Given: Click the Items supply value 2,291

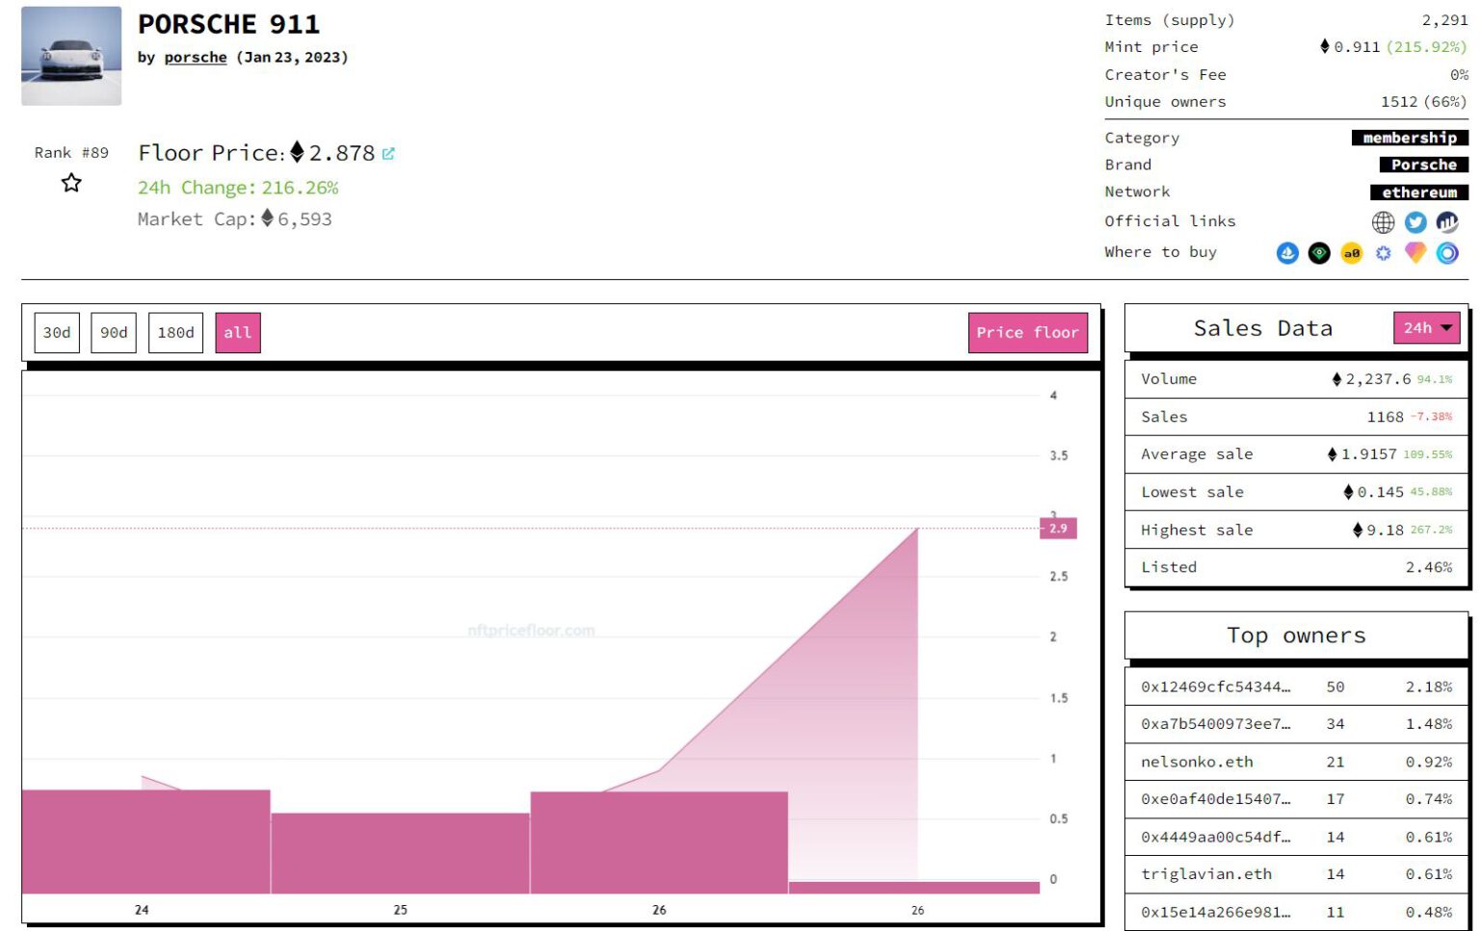Looking at the screenshot, I should (1444, 20).
